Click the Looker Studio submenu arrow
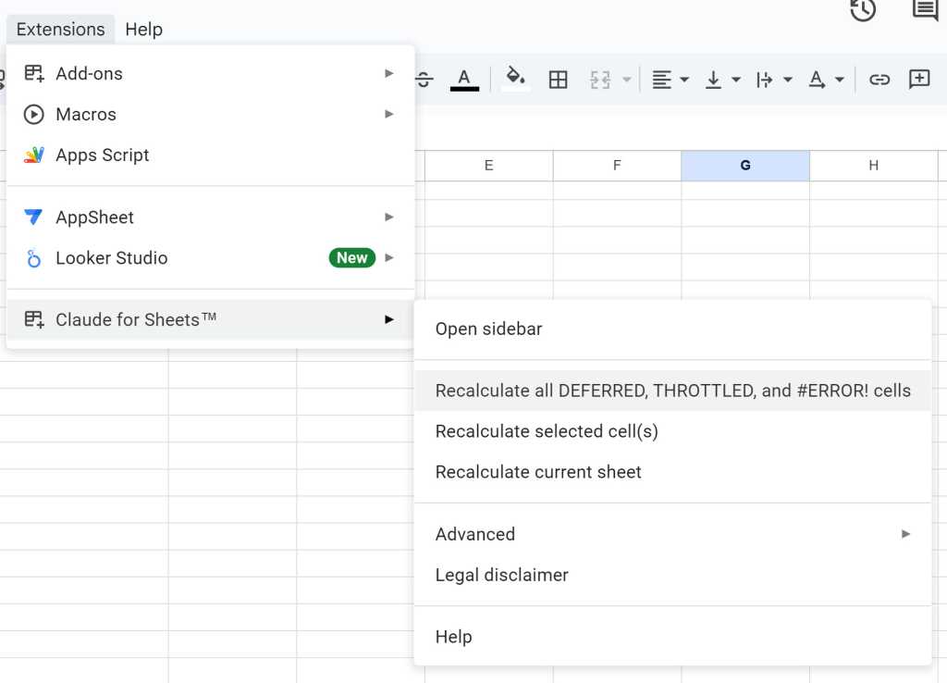947x683 pixels. (389, 257)
